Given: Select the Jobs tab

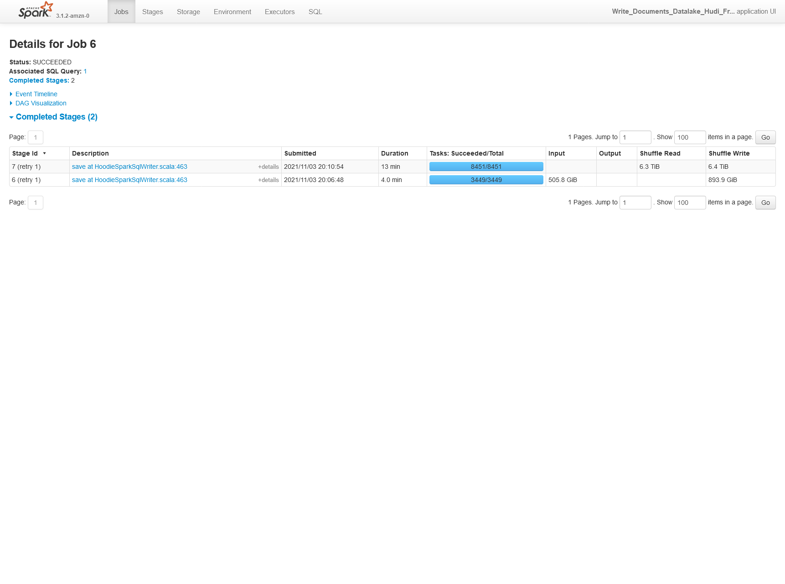Looking at the screenshot, I should point(121,11).
